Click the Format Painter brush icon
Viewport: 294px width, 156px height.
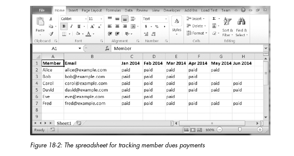point(51,33)
